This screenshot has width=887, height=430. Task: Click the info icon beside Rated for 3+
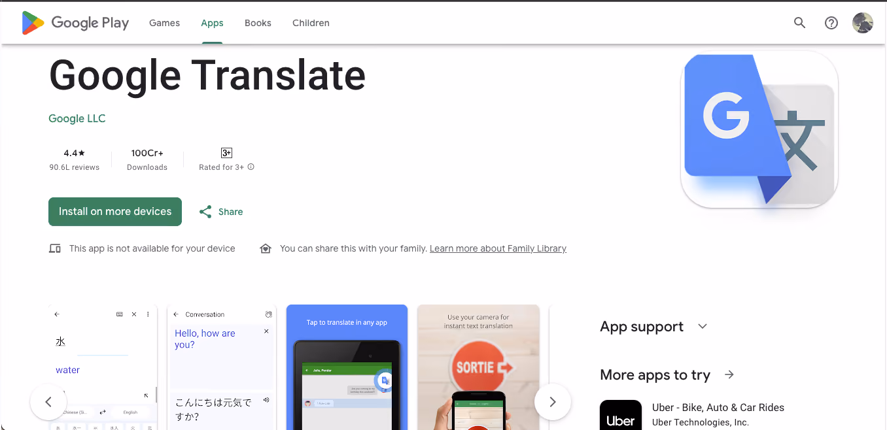tap(251, 167)
